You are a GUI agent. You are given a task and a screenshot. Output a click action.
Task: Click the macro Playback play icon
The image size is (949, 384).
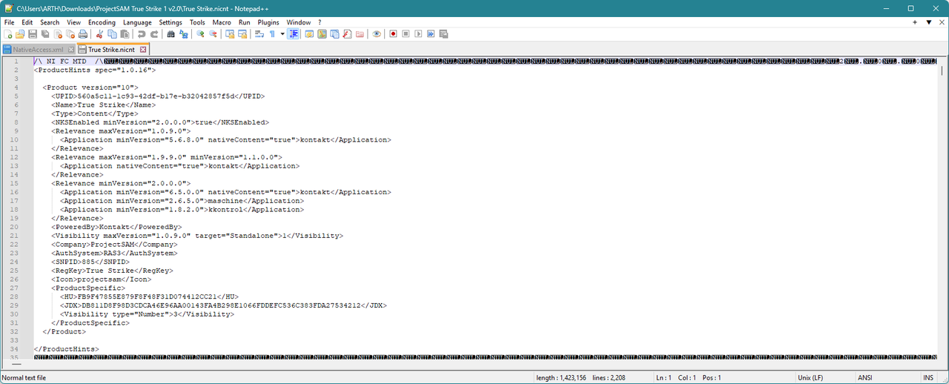pyautogui.click(x=418, y=34)
